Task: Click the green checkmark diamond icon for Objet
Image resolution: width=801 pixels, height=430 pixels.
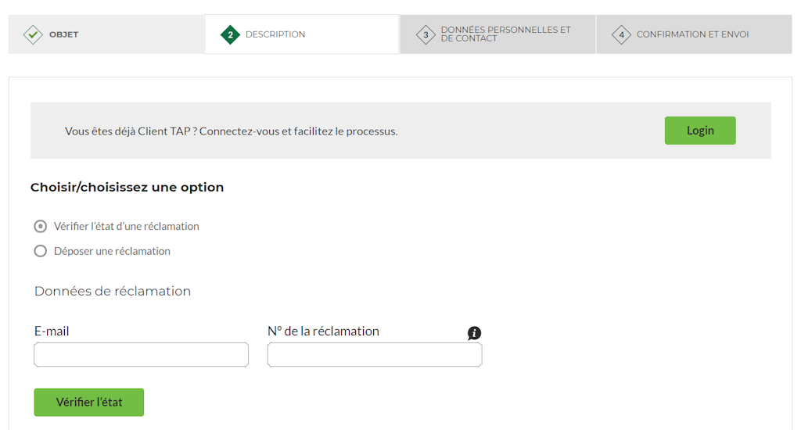Action: click(33, 34)
